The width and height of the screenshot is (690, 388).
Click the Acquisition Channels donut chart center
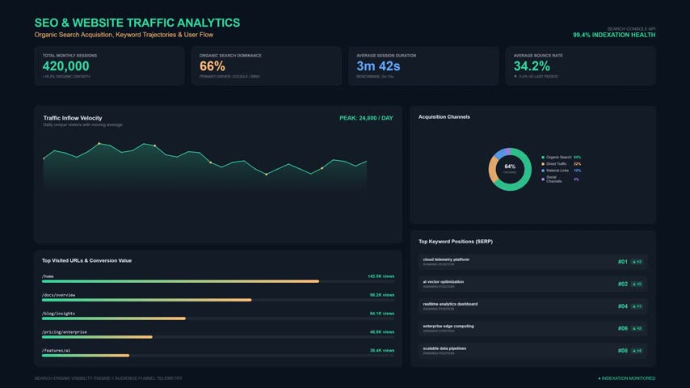point(510,169)
